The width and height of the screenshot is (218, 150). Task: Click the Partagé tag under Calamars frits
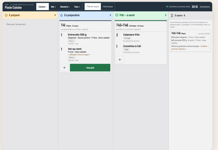(127, 38)
